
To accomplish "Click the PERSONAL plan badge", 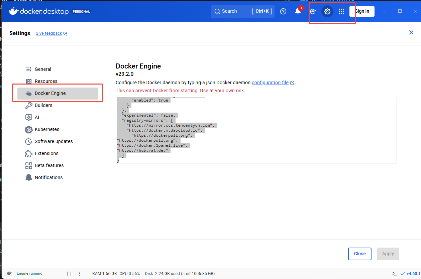I will point(81,11).
